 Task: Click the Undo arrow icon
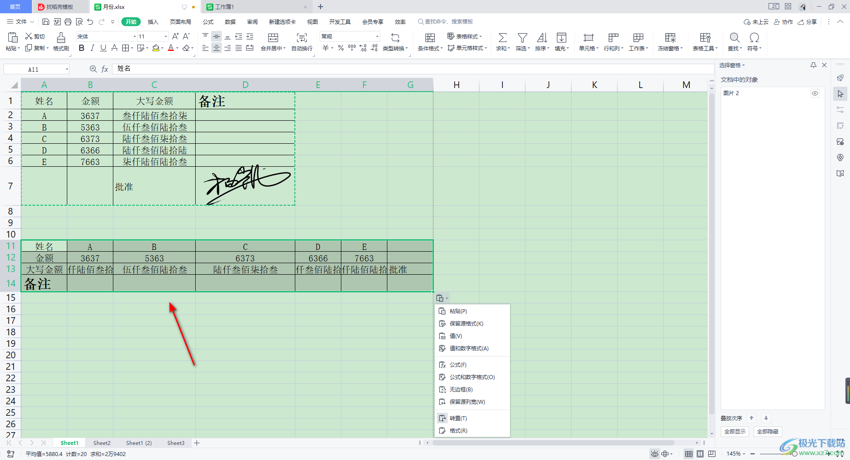(x=90, y=22)
